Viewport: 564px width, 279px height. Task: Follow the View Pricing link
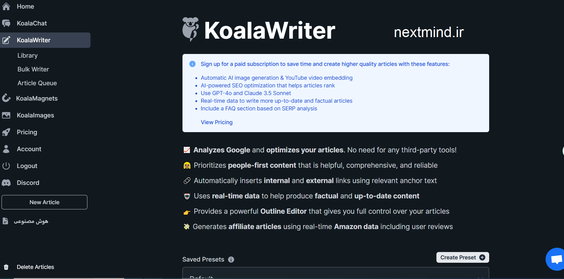pyautogui.click(x=217, y=122)
